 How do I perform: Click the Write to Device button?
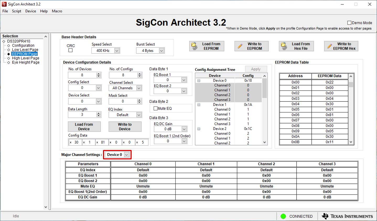[125, 127]
